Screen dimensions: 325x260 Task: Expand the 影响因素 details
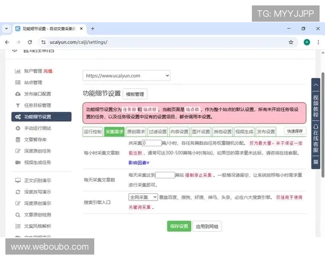point(139,162)
